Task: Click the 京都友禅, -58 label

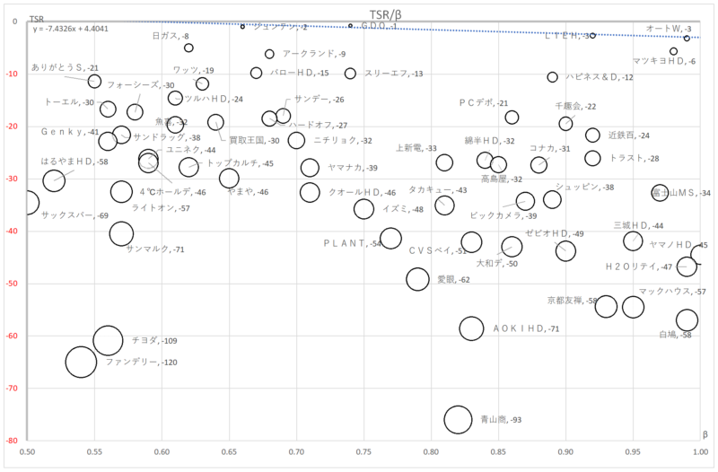Action: pyautogui.click(x=573, y=301)
